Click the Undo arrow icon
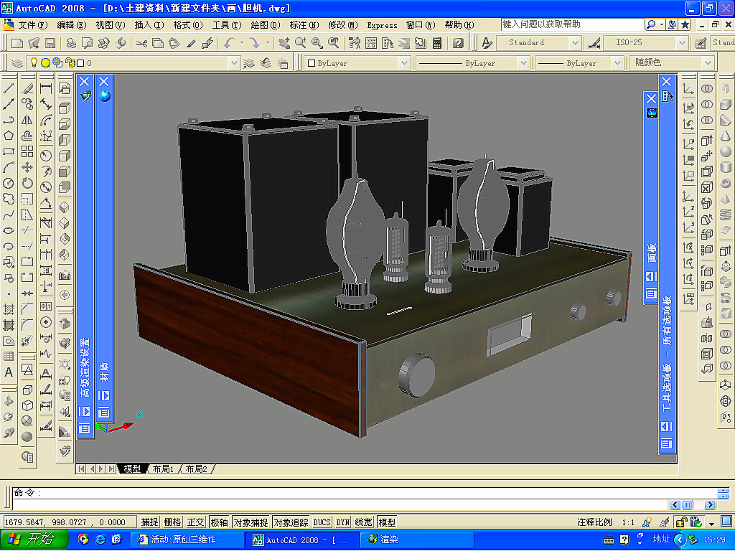 [x=229, y=43]
